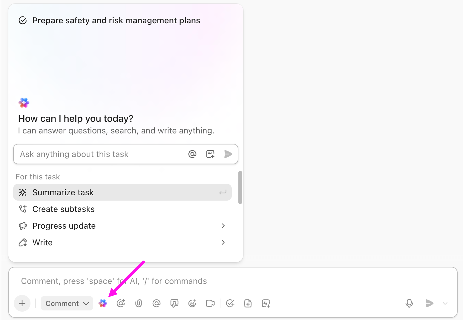This screenshot has width=463, height=320.
Task: Select Summarize task
Action: 122,192
